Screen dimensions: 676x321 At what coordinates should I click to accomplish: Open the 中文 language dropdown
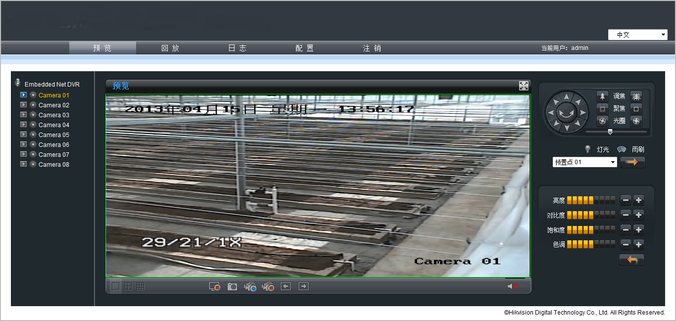638,35
